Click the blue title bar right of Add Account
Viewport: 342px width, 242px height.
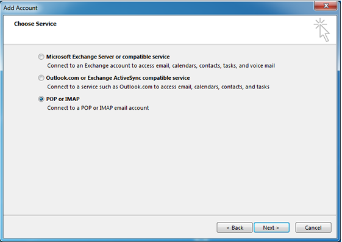pyautogui.click(x=174, y=8)
